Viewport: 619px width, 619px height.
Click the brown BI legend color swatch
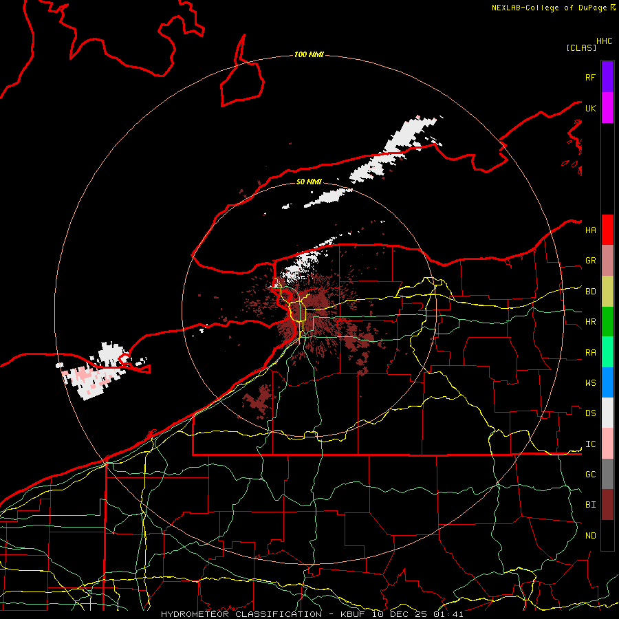[x=607, y=505]
